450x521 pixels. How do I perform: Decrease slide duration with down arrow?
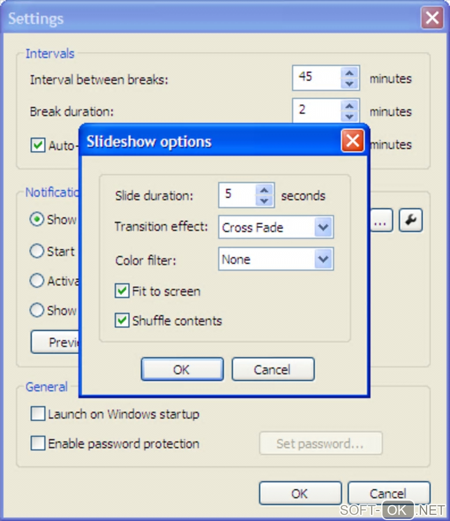coord(264,201)
